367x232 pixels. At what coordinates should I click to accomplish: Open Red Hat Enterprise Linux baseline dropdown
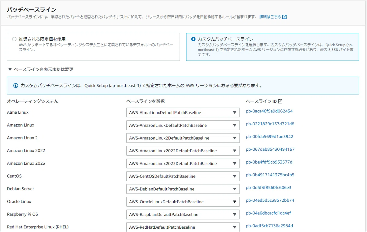183,227
